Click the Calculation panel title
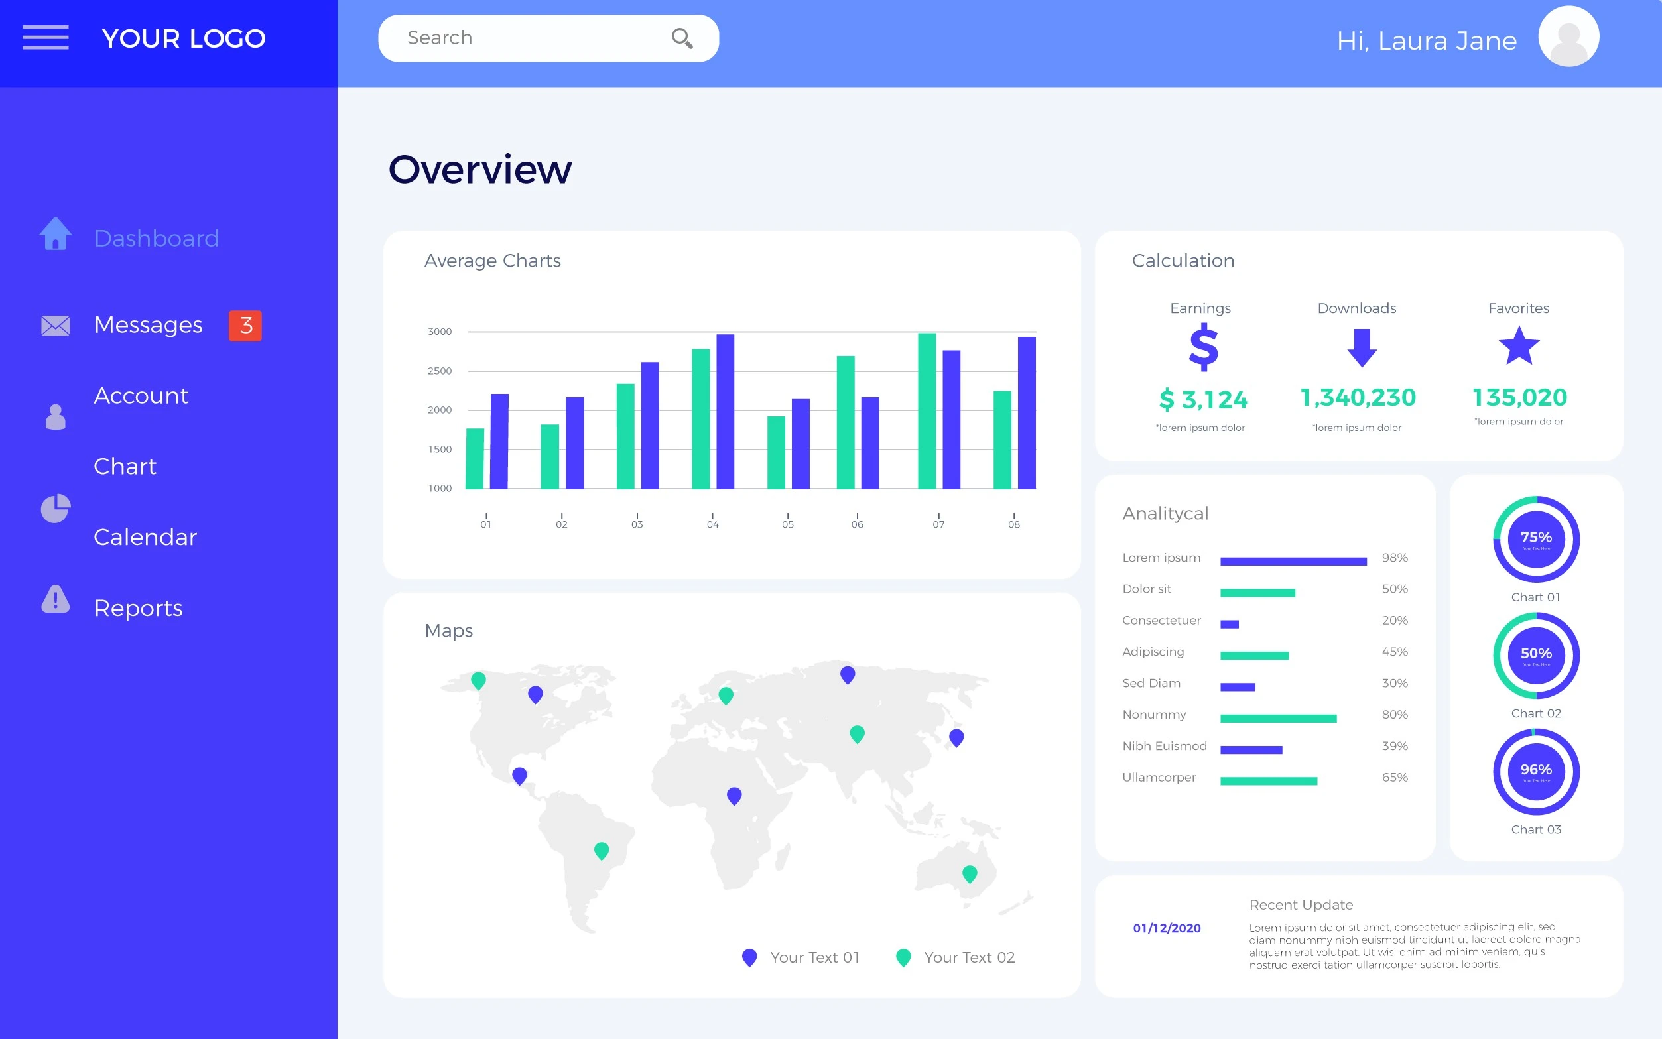The width and height of the screenshot is (1662, 1039). tap(1183, 261)
